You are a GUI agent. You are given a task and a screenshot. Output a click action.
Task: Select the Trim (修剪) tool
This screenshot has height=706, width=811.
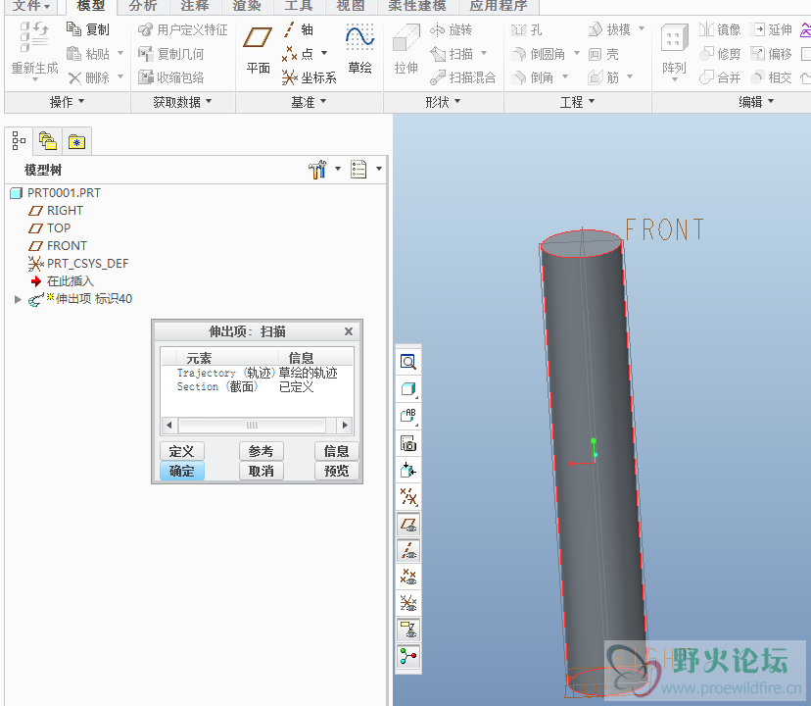[x=720, y=53]
